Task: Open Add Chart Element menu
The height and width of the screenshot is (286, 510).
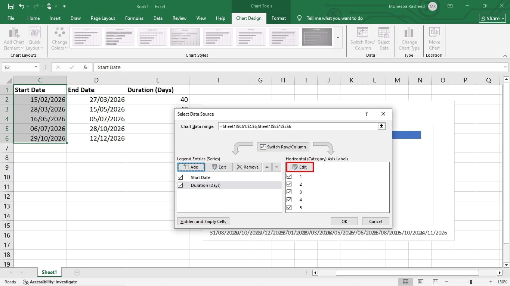Action: tap(14, 38)
